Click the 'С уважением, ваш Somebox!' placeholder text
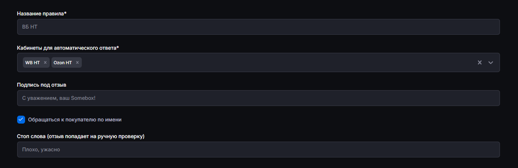The width and height of the screenshot is (518, 168). pos(59,98)
